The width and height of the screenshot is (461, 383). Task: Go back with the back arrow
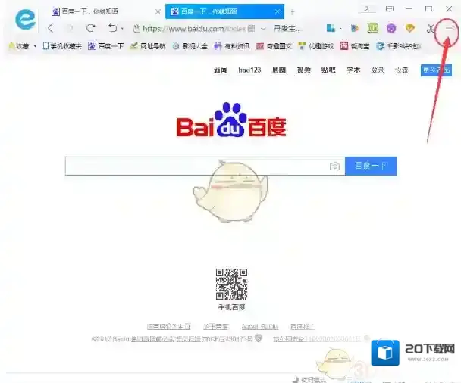(51, 29)
